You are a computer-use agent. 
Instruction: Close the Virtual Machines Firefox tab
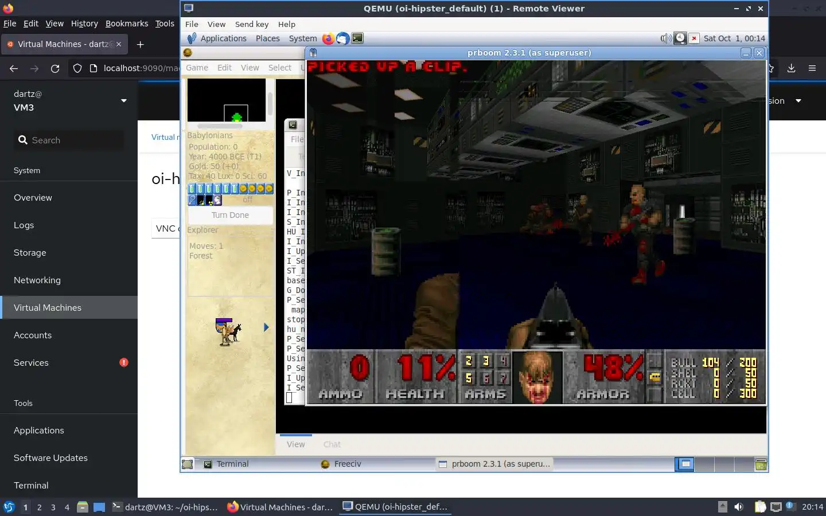[119, 44]
